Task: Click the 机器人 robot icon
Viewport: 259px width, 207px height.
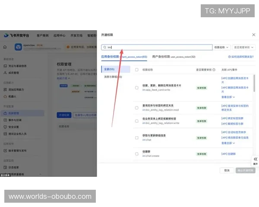Action: (x=5, y=97)
